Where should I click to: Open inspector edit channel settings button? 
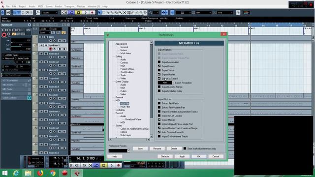tap(29, 30)
